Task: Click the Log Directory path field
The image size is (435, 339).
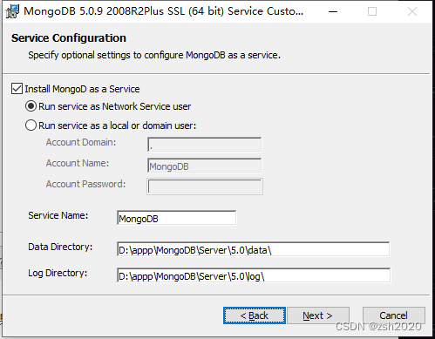Action: coord(254,275)
